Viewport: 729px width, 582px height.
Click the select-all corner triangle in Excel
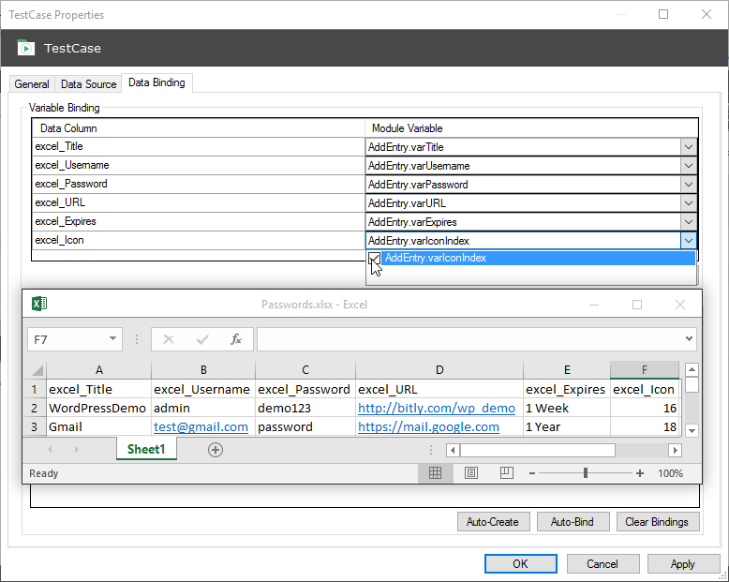[37, 370]
